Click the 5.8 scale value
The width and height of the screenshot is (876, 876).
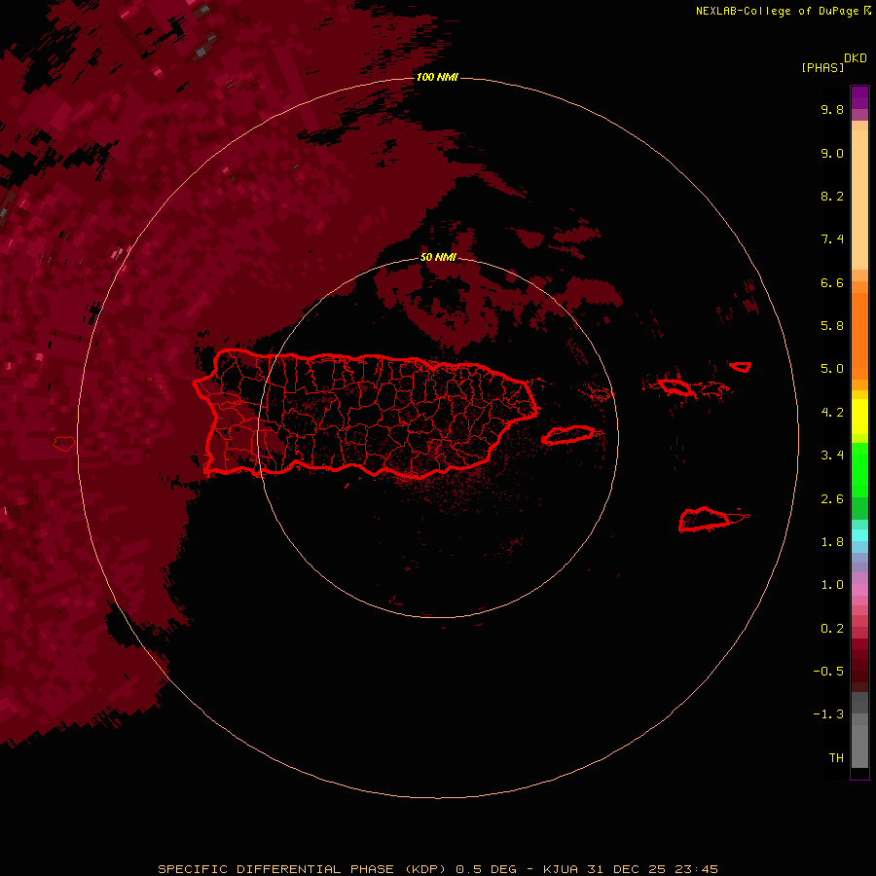pos(832,326)
